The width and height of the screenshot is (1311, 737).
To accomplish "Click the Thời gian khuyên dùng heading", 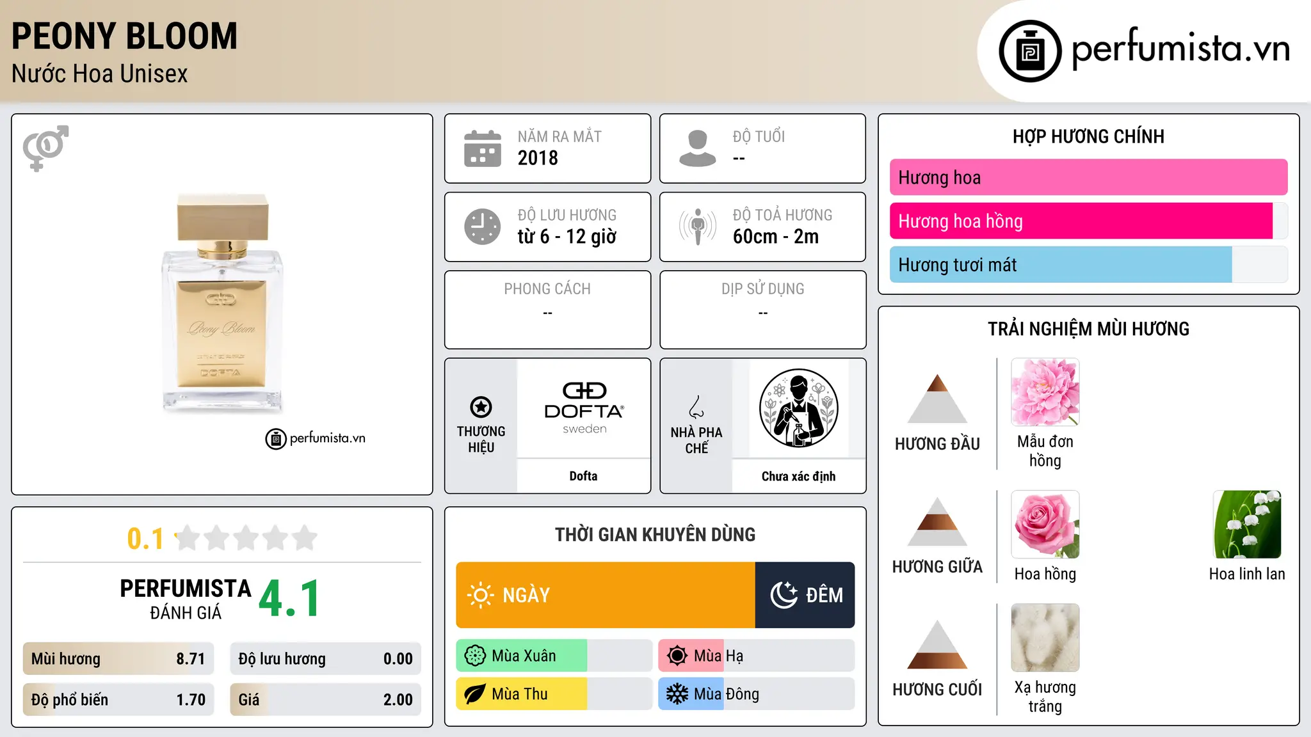I will (x=655, y=534).
